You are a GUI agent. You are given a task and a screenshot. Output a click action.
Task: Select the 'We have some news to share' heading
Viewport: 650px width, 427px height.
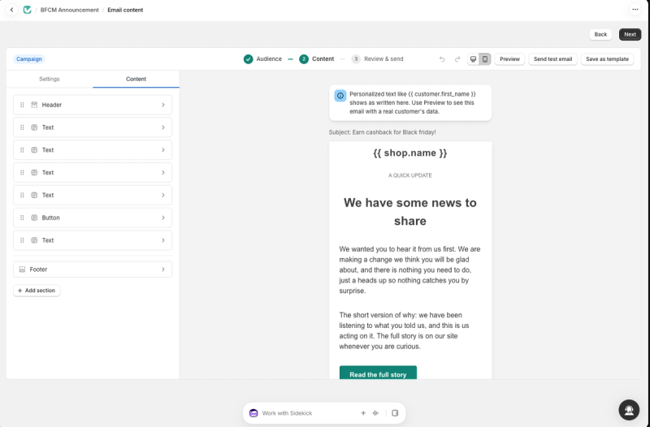410,212
